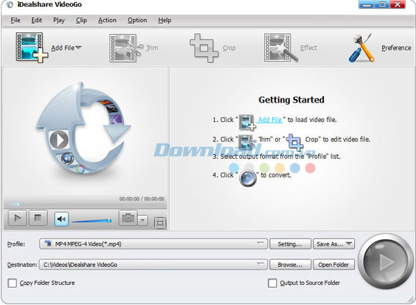
Task: Open the Clip menu
Action: click(x=82, y=20)
